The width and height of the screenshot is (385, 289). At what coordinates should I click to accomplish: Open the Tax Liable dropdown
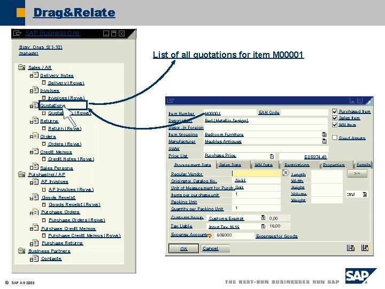(263, 226)
